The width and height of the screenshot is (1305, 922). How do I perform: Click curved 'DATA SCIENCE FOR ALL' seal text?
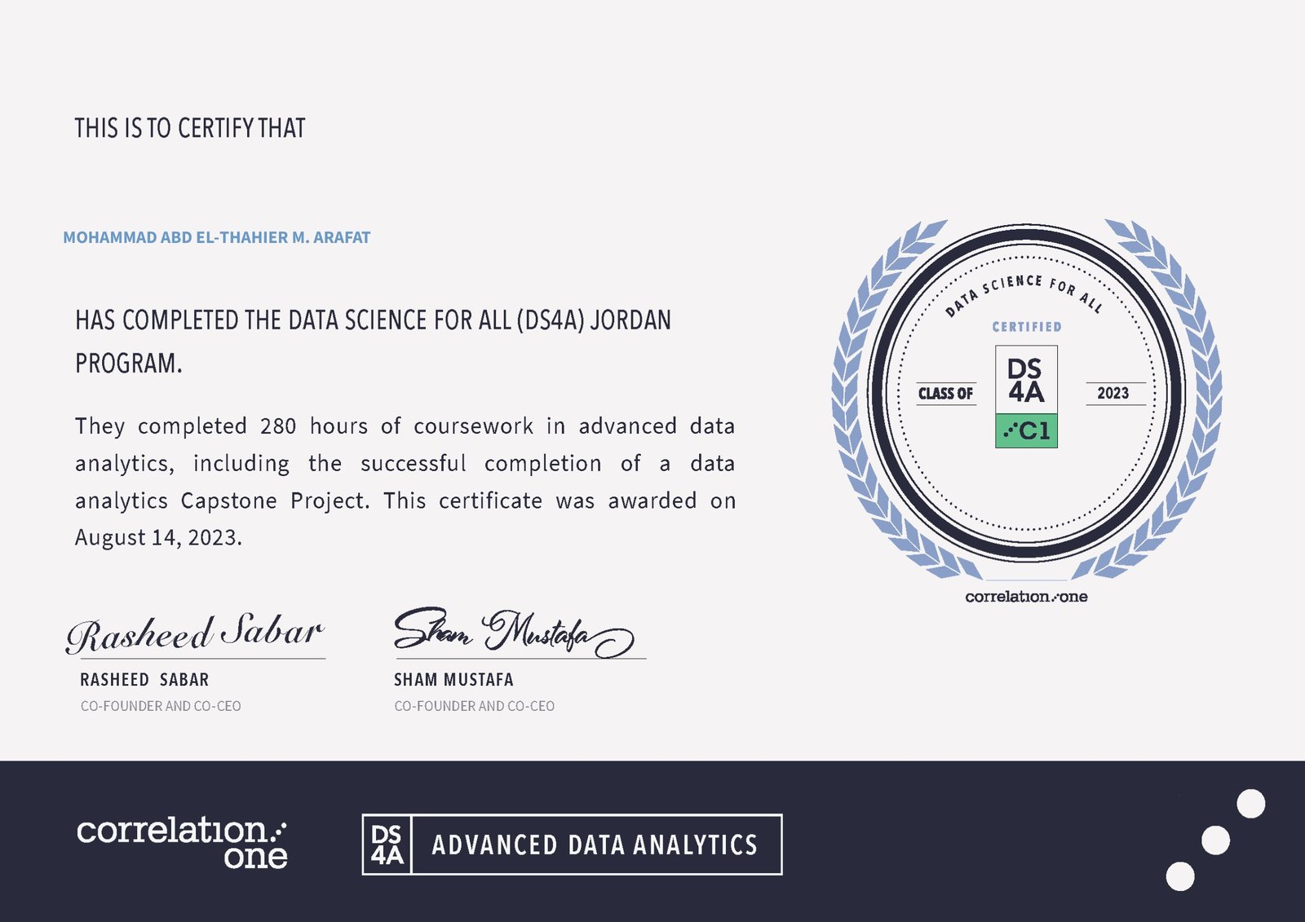(x=1024, y=294)
